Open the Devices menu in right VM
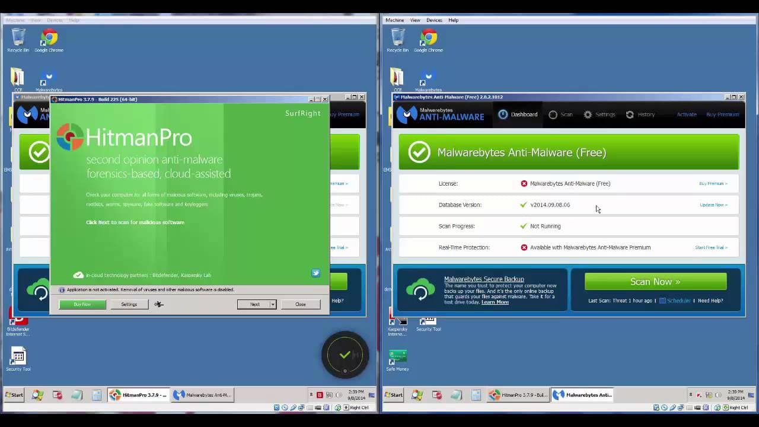This screenshot has width=759, height=427. point(434,20)
